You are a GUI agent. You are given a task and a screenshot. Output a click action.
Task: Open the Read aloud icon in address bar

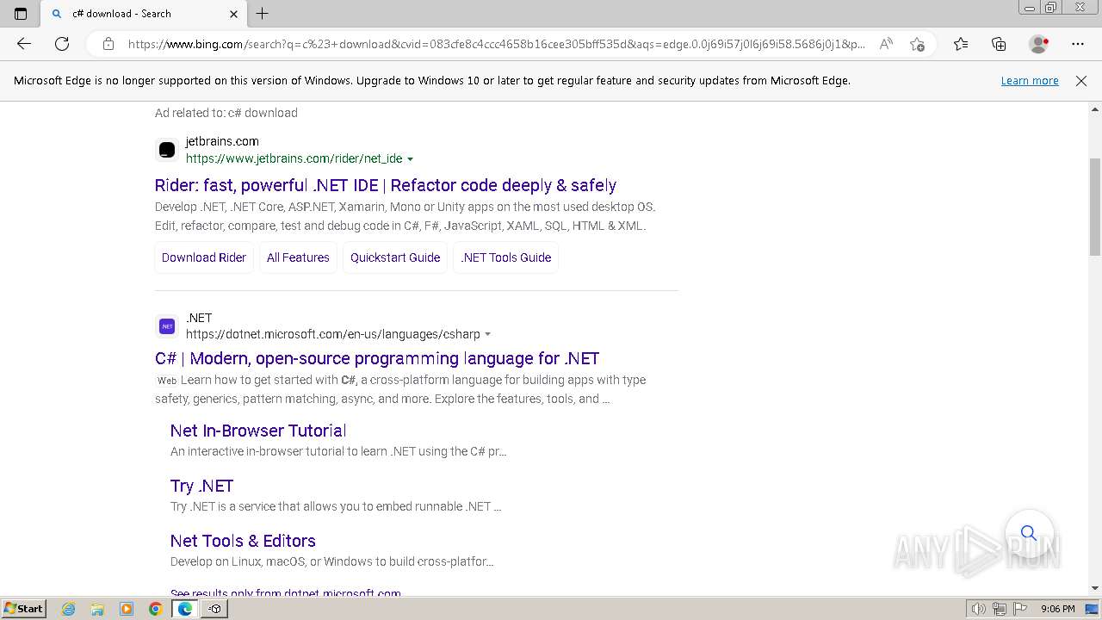click(x=886, y=44)
